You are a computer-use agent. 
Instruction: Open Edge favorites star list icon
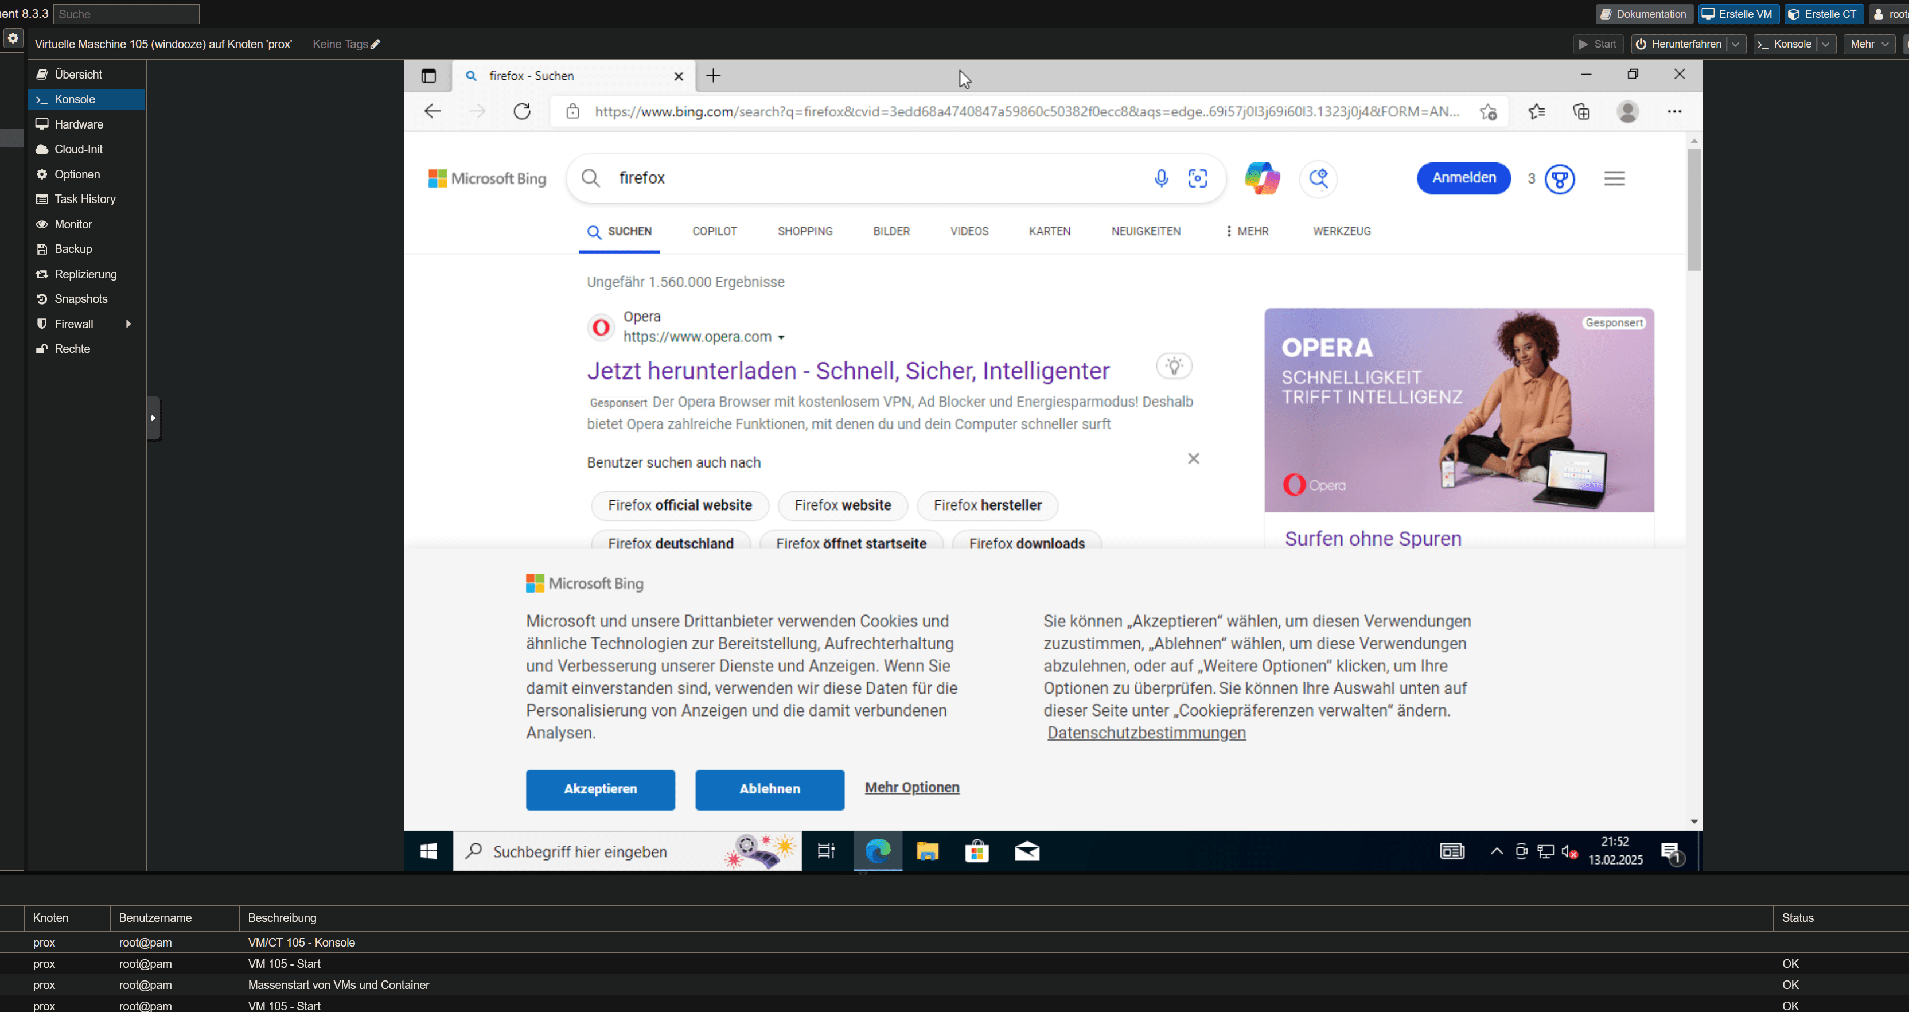1536,111
